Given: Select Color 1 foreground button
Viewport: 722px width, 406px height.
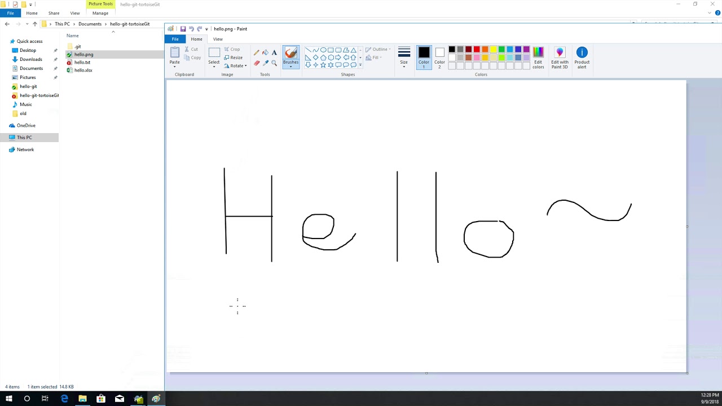Looking at the screenshot, I should (424, 58).
